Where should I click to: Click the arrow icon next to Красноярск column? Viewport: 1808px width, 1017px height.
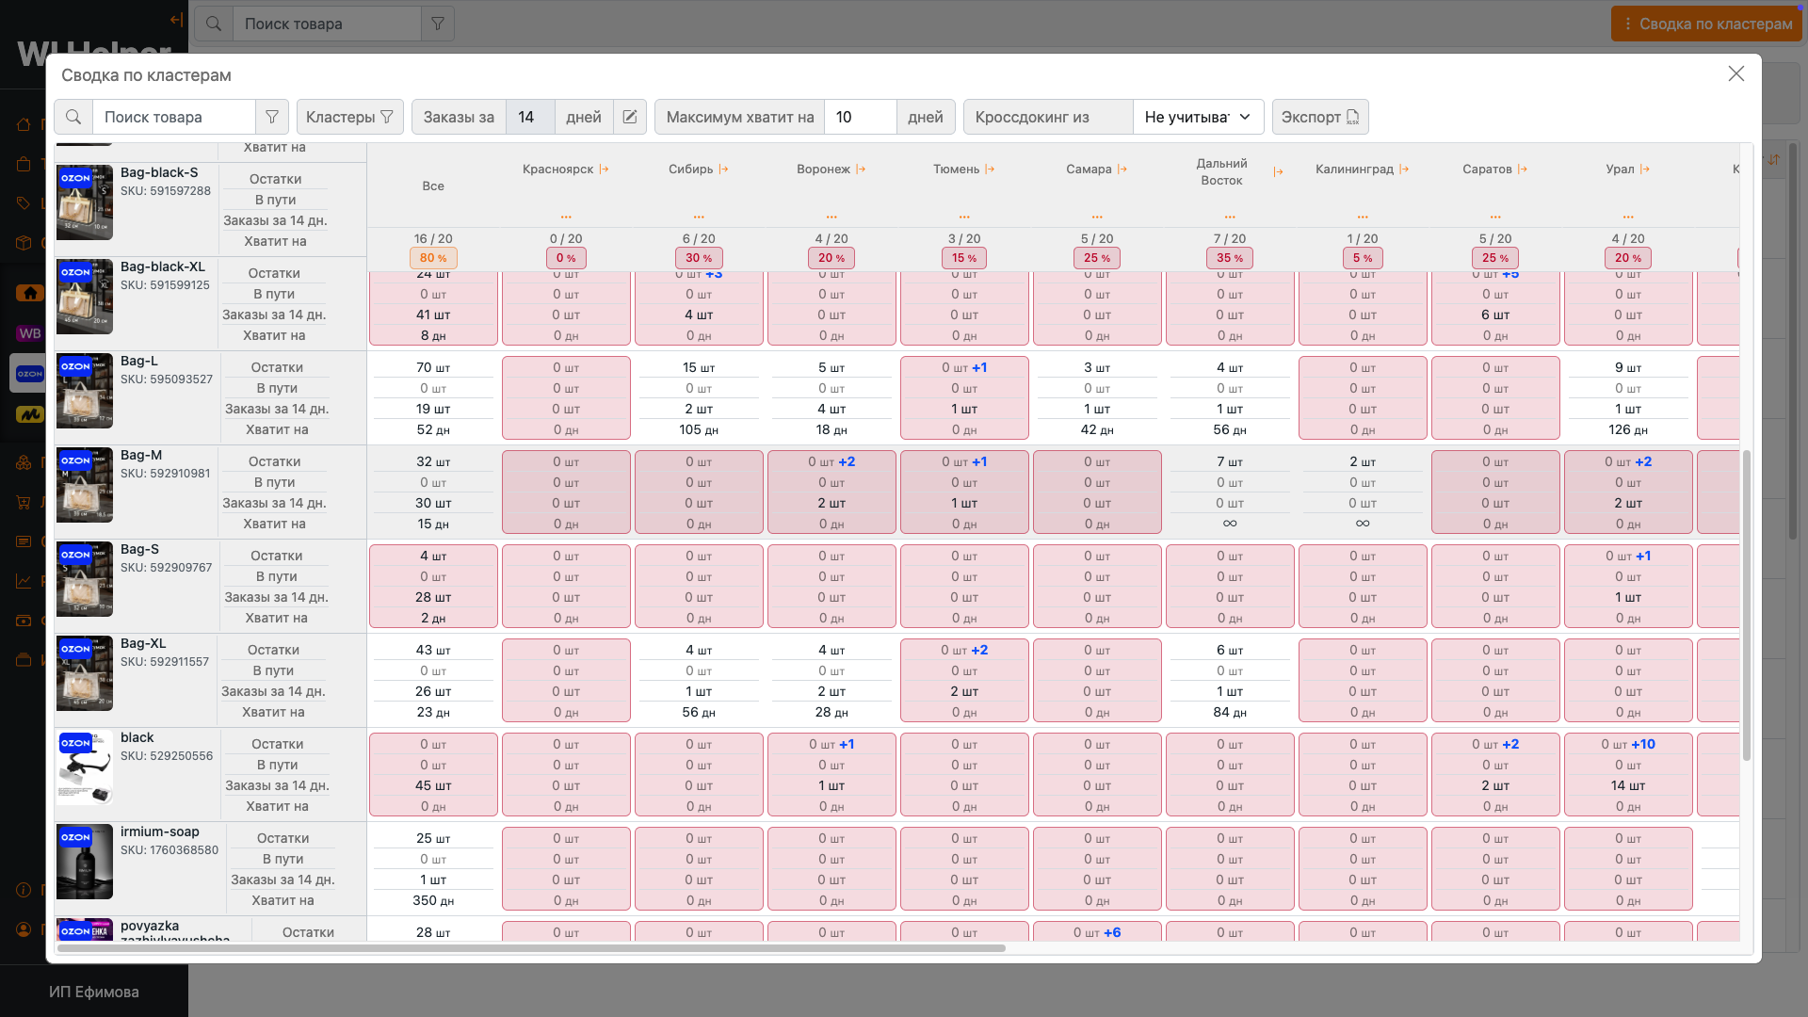point(605,169)
